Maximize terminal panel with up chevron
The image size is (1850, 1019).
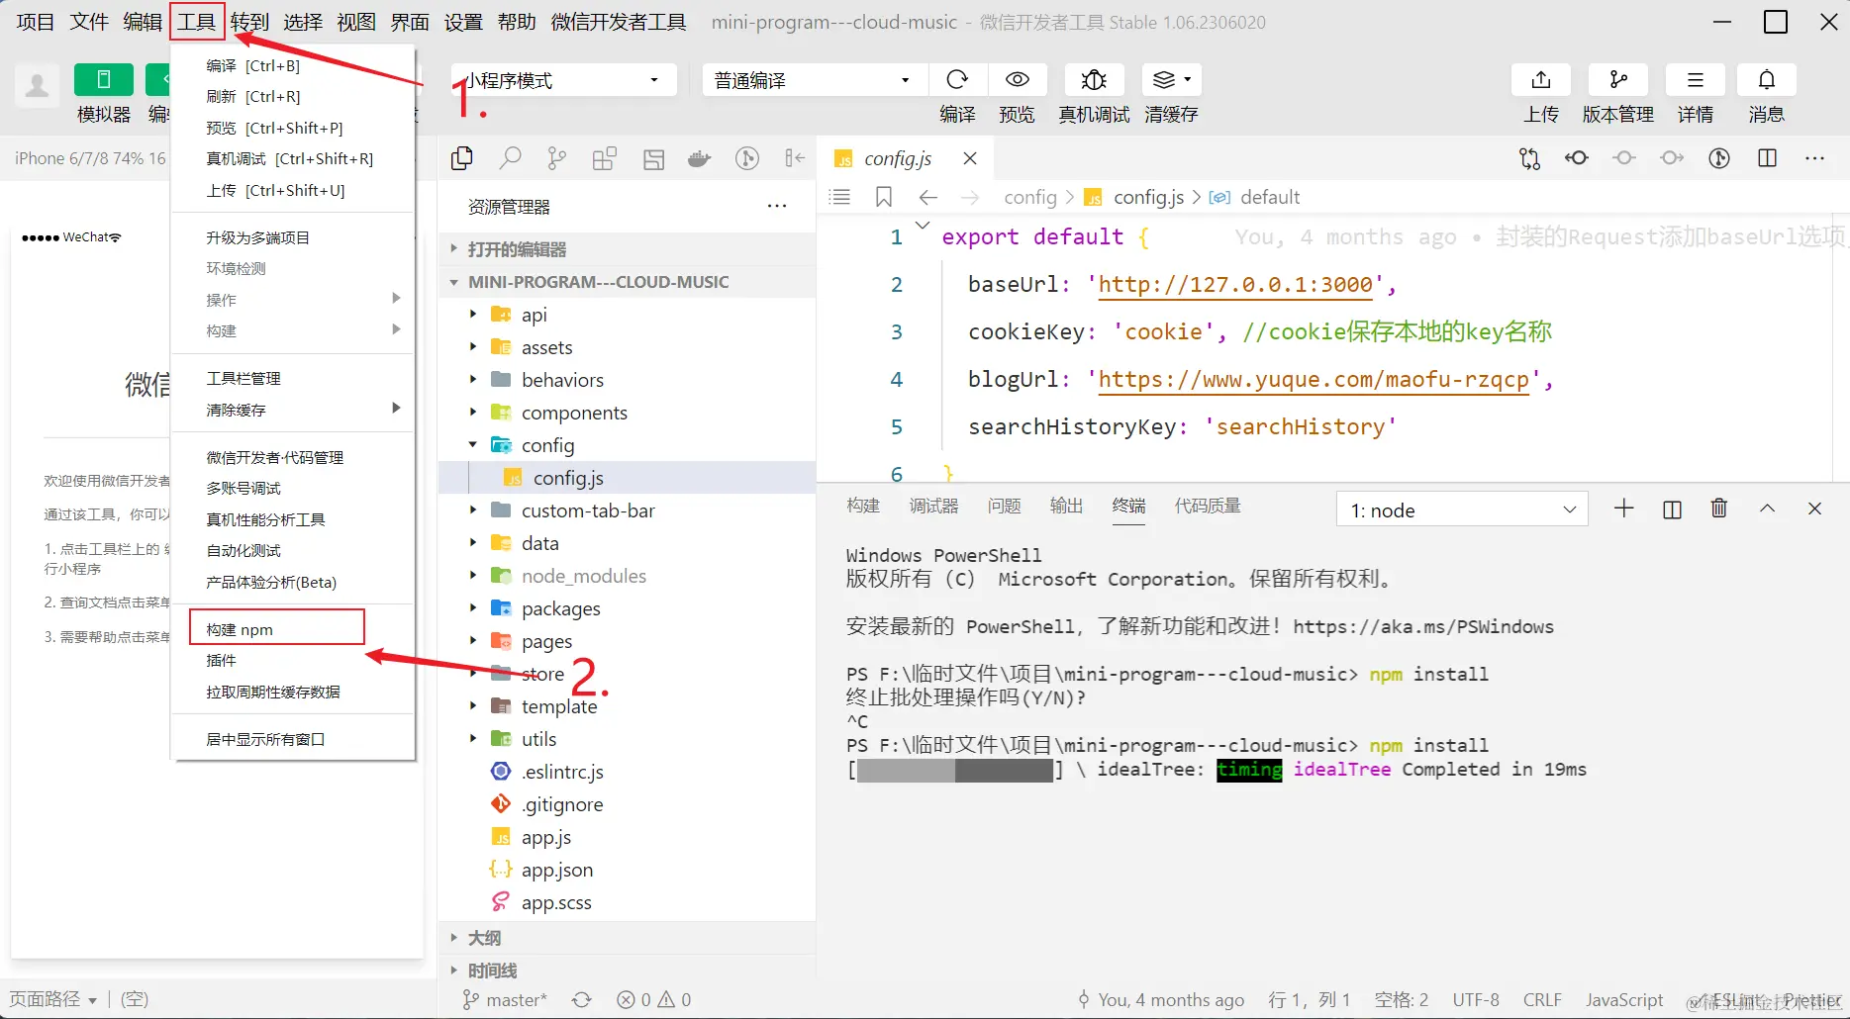[1767, 509]
